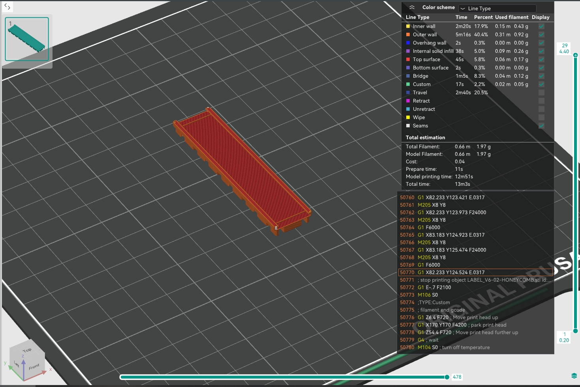Select plate 1 thumbnail
Image resolution: width=580 pixels, height=387 pixels.
click(27, 39)
